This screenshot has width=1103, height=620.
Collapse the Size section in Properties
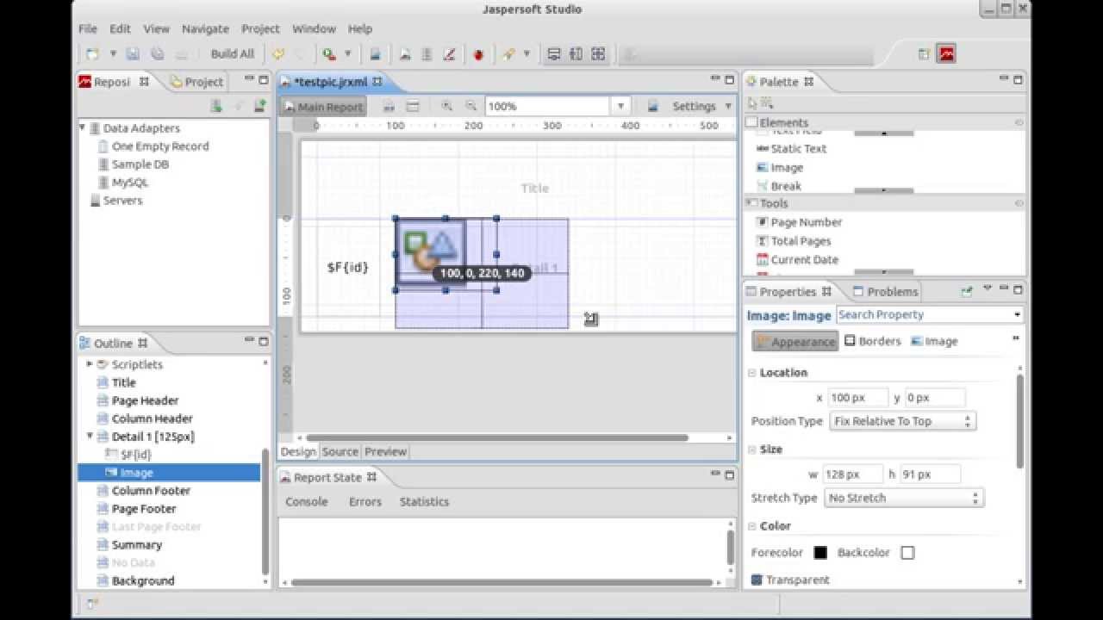coord(751,449)
